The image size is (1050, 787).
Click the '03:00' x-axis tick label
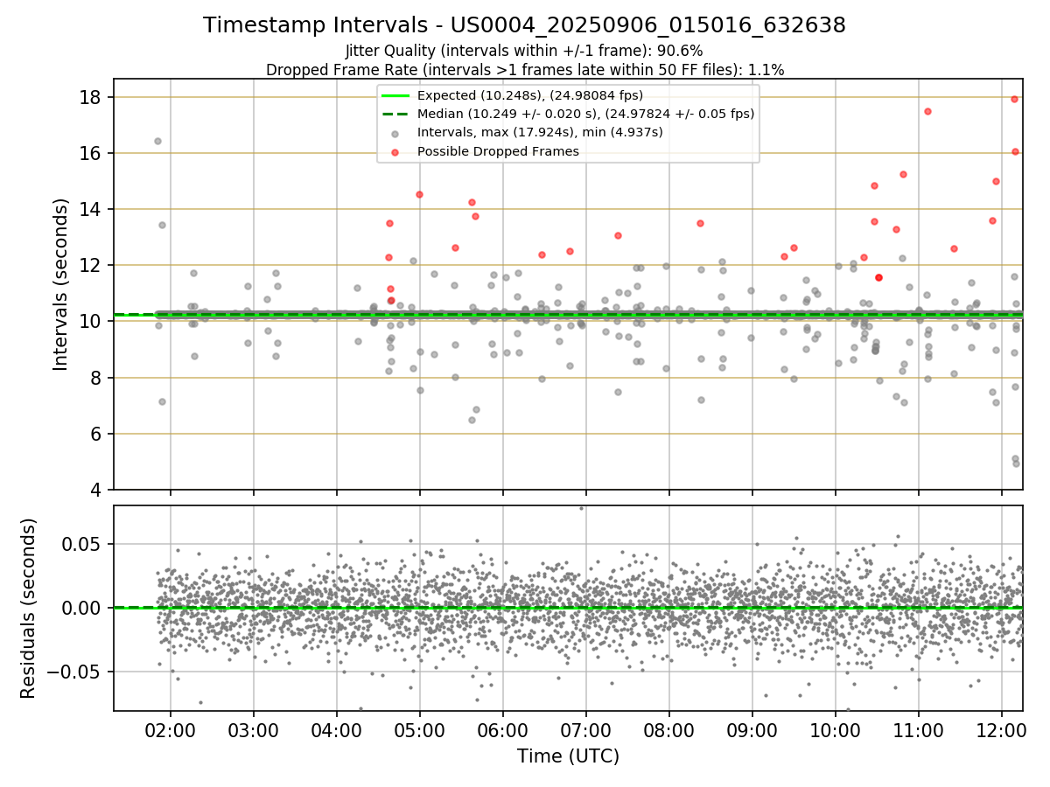click(x=254, y=730)
